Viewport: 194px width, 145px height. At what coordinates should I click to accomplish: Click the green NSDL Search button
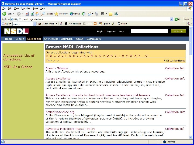coord(178,31)
